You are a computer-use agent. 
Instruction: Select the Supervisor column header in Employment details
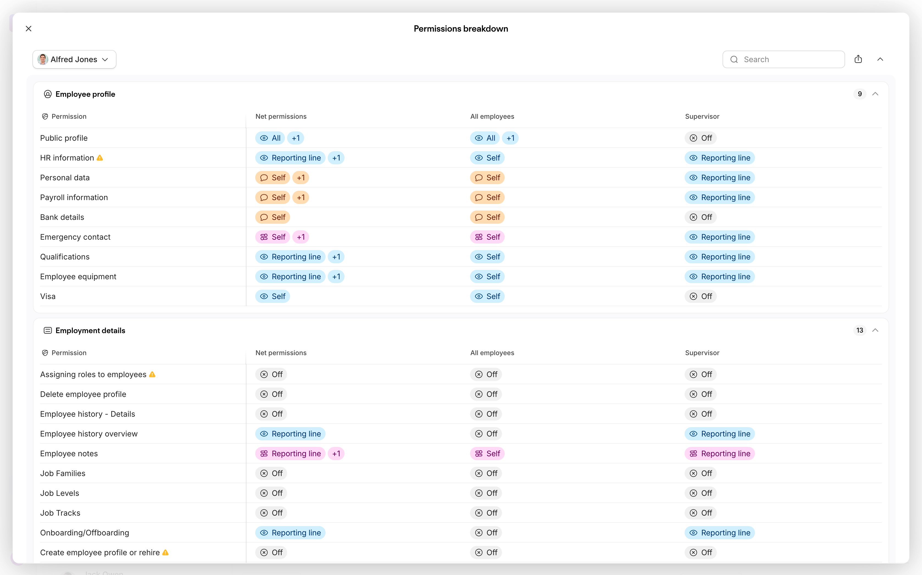tap(702, 353)
